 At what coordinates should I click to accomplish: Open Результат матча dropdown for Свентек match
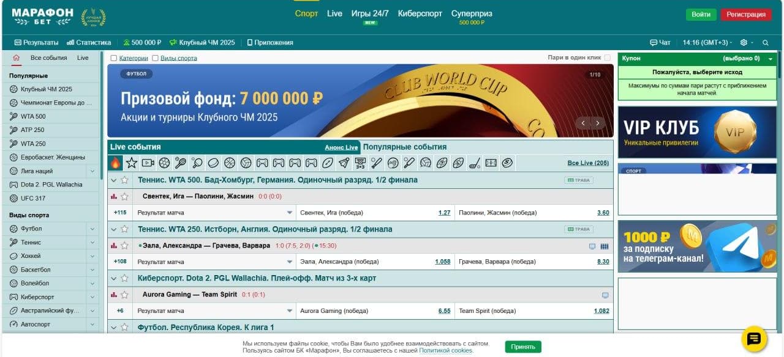pyautogui.click(x=215, y=213)
